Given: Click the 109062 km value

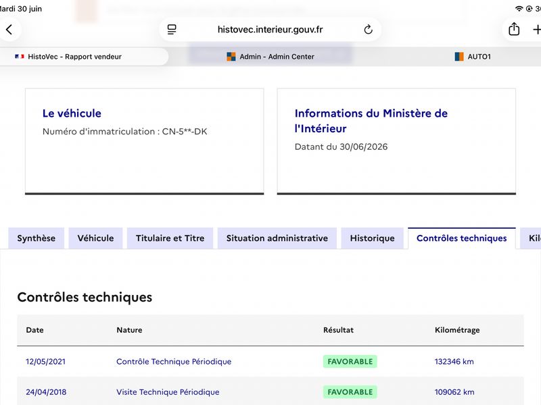Looking at the screenshot, I should coord(454,392).
